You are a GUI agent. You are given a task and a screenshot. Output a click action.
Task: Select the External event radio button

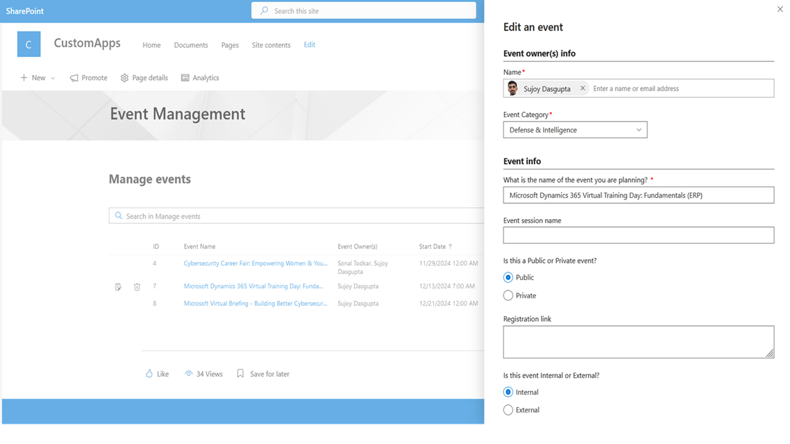pyautogui.click(x=508, y=410)
